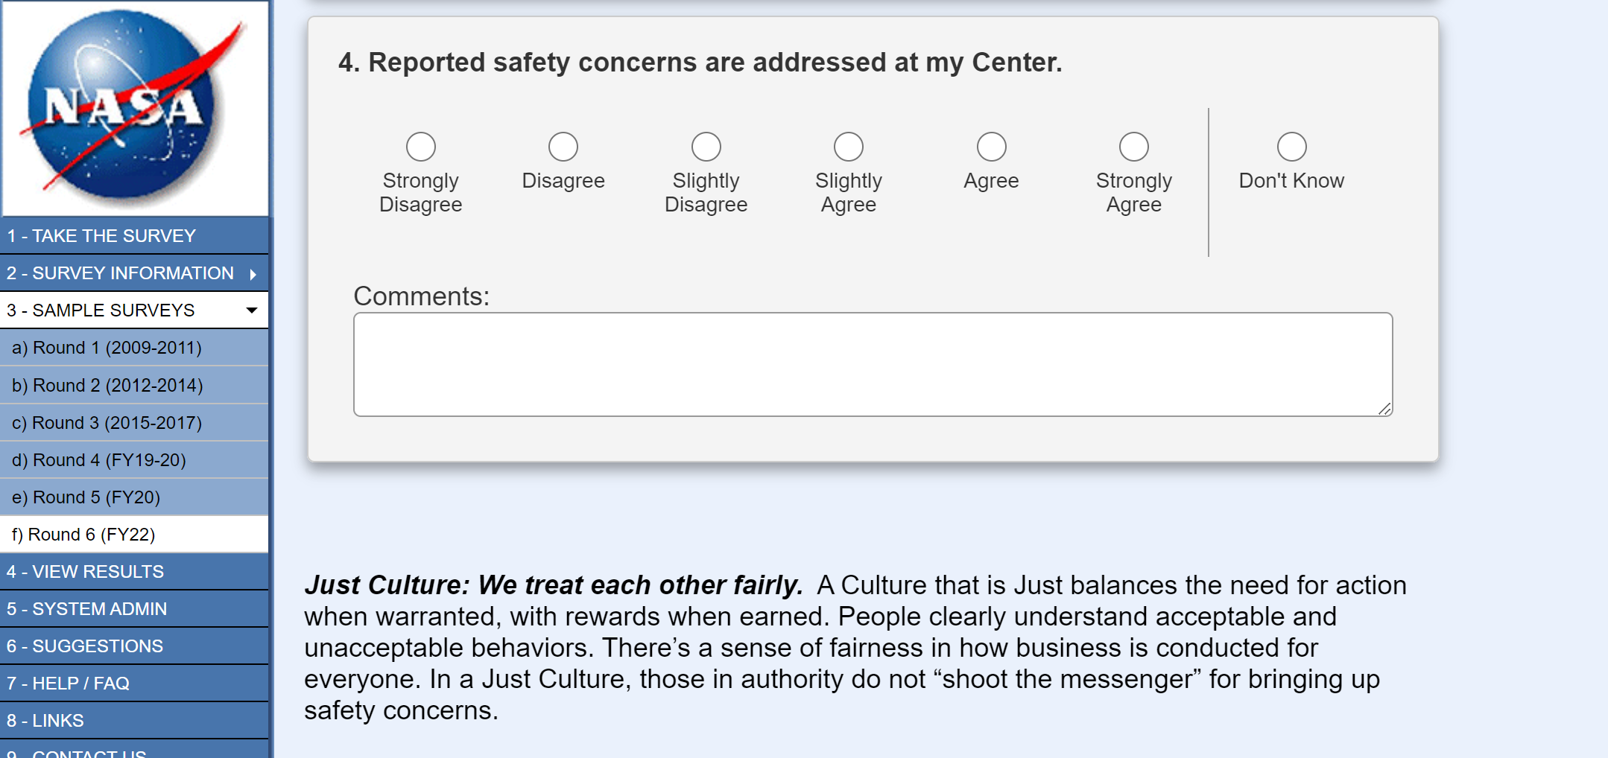Screen dimensions: 1608x758
Task: Select Round 6 (FY22) submenu item
Action: click(x=83, y=535)
